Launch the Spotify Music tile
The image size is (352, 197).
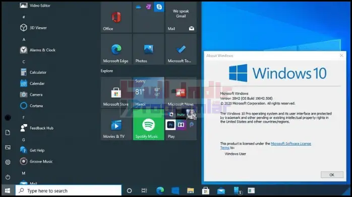pos(148,125)
